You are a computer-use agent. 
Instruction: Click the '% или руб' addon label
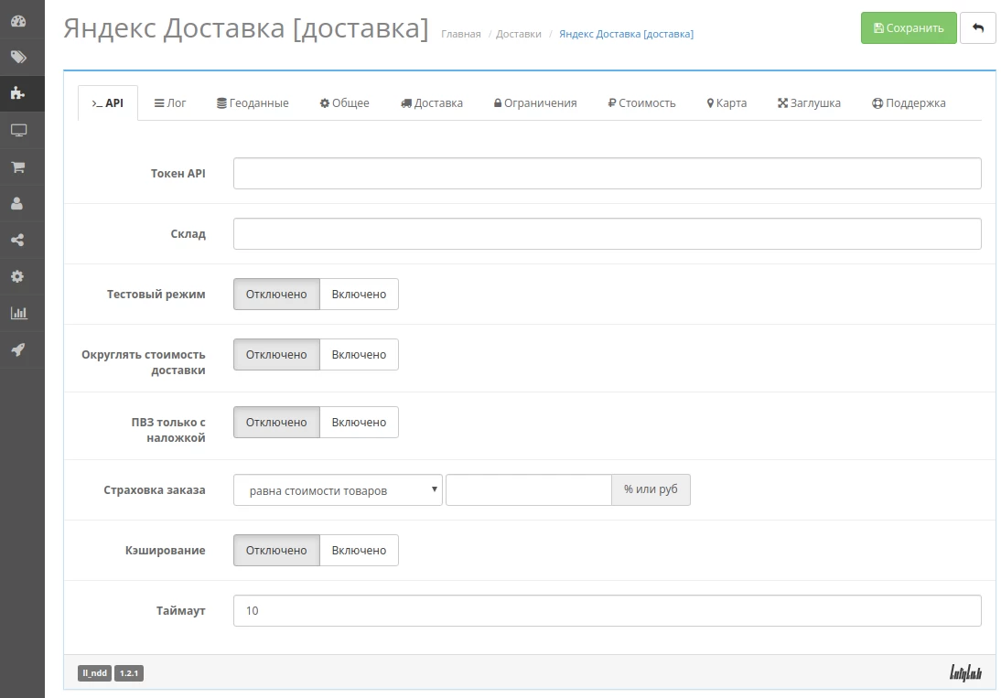click(651, 490)
